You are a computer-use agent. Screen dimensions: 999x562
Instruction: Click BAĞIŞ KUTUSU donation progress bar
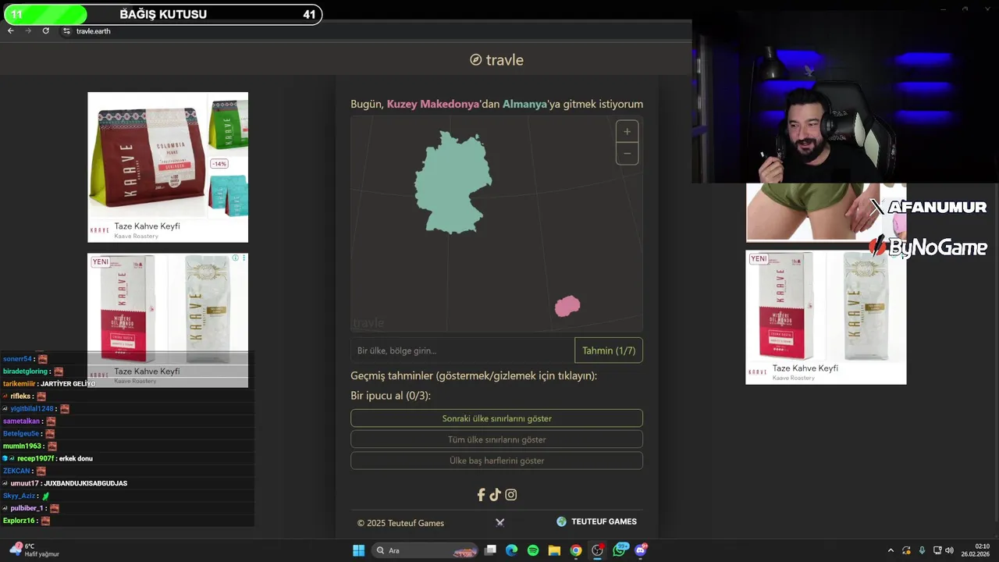[163, 14]
